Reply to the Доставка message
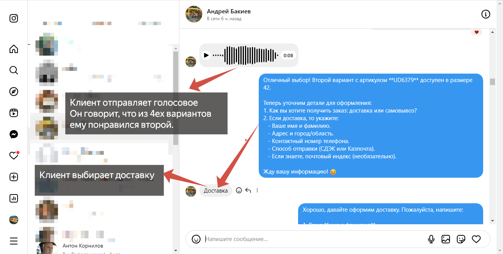The width and height of the screenshot is (503, 254). (x=248, y=190)
